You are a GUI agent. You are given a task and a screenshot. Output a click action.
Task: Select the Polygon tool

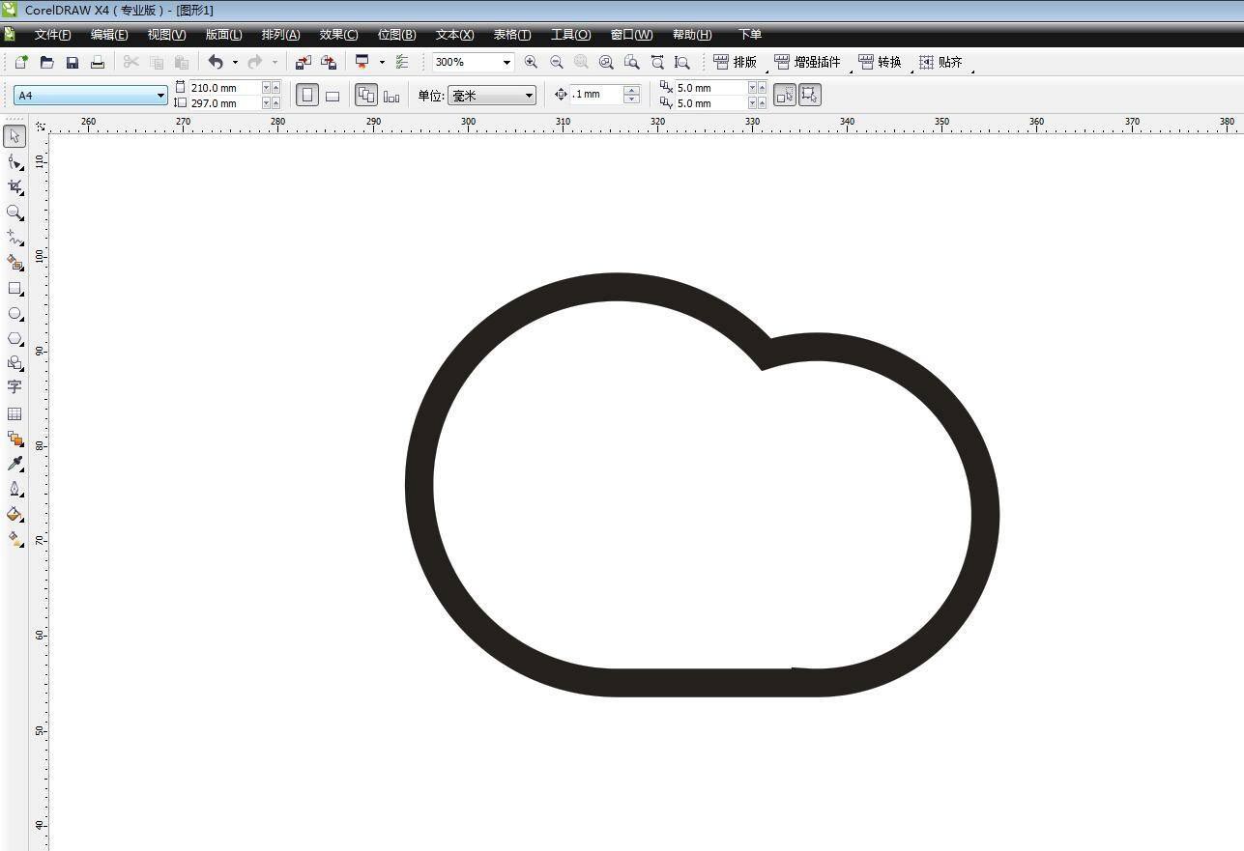14,338
